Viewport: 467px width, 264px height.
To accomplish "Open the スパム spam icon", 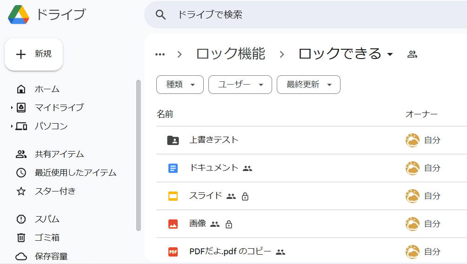I will pyautogui.click(x=21, y=219).
